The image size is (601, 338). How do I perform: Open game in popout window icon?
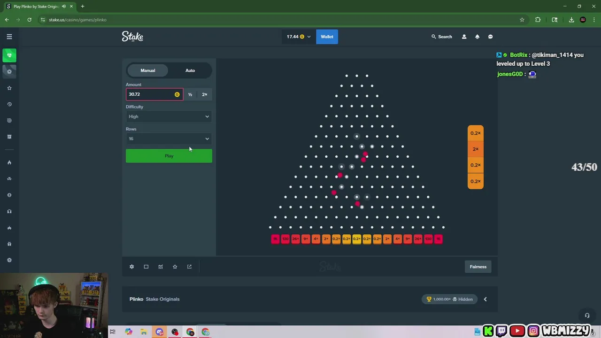tap(189, 267)
